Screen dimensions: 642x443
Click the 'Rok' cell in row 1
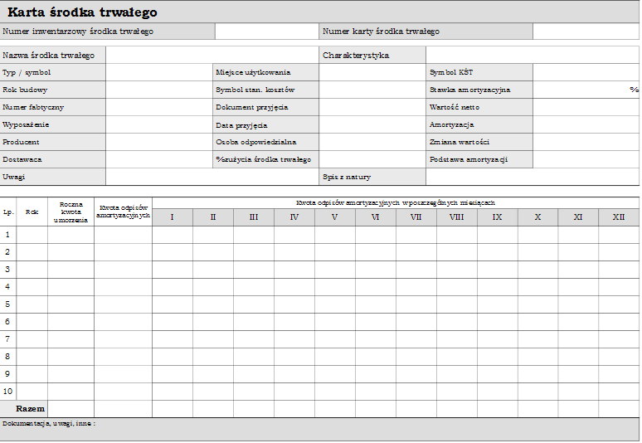[32, 235]
